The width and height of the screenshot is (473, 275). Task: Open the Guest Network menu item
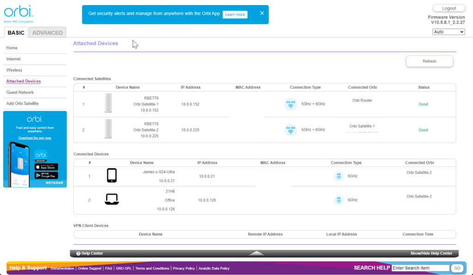tap(20, 92)
